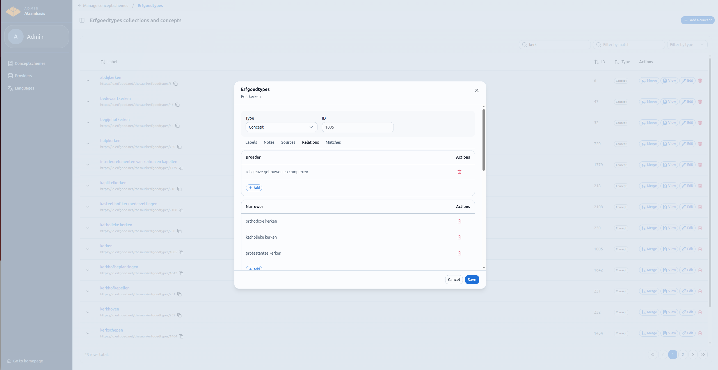Switch to the Labels tab
Viewport: 718px width, 370px height.
251,142
